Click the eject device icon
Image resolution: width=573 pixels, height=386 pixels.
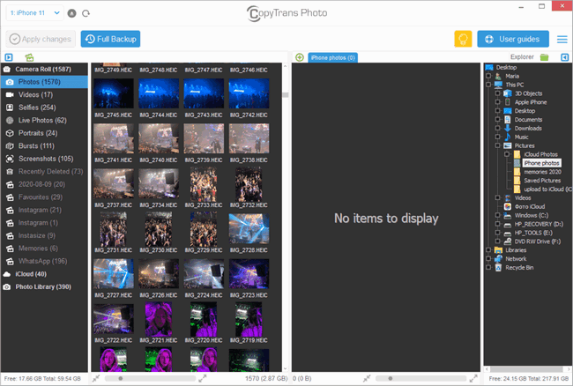[x=71, y=13]
